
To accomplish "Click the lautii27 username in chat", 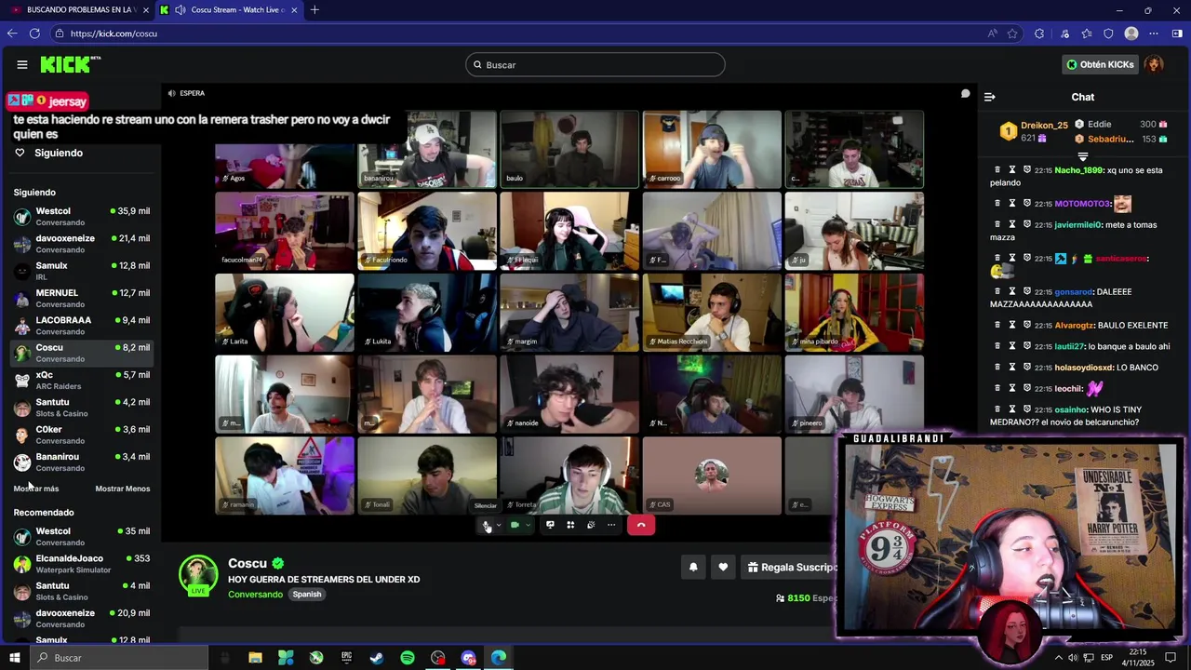I will tap(1070, 346).
